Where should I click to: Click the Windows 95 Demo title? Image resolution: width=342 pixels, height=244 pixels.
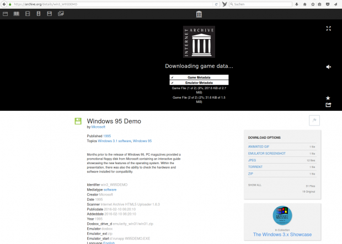[x=114, y=121]
